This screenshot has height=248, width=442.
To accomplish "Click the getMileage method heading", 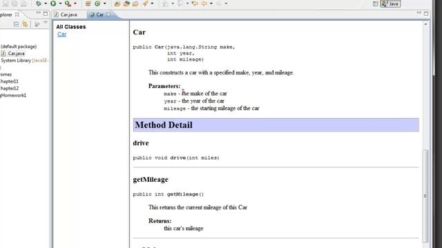I will tap(151, 180).
